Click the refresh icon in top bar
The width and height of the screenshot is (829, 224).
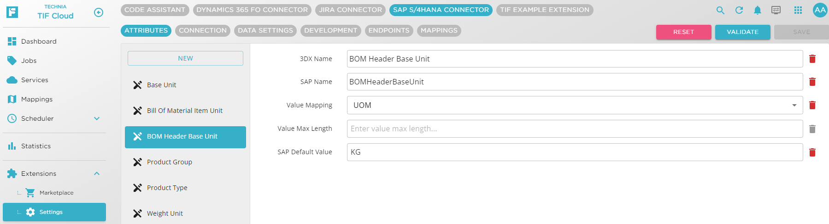(739, 10)
